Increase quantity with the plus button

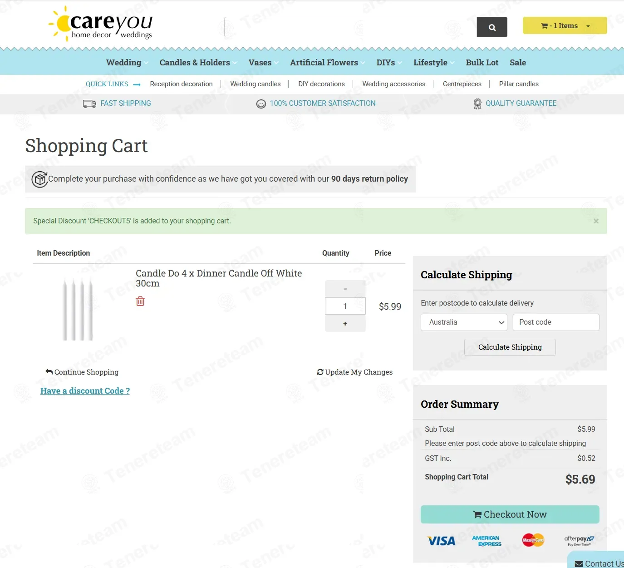click(x=345, y=323)
